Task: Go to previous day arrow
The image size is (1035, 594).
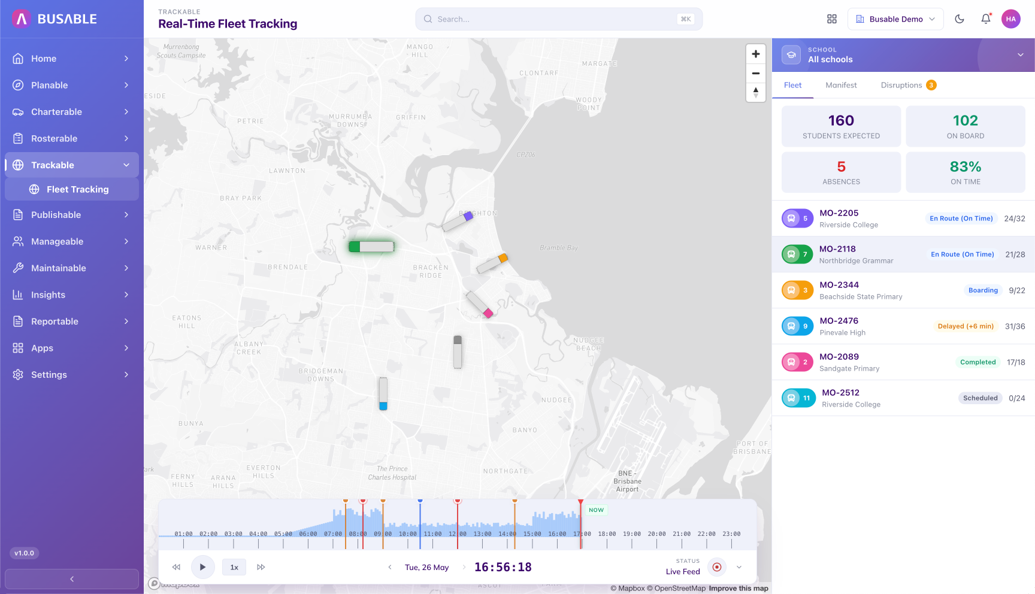Action: click(390, 567)
